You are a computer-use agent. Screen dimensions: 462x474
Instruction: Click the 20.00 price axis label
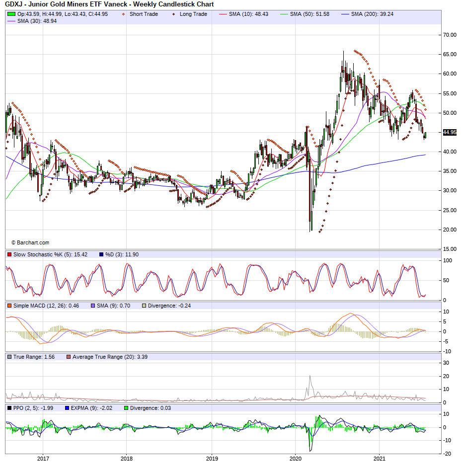[450, 230]
